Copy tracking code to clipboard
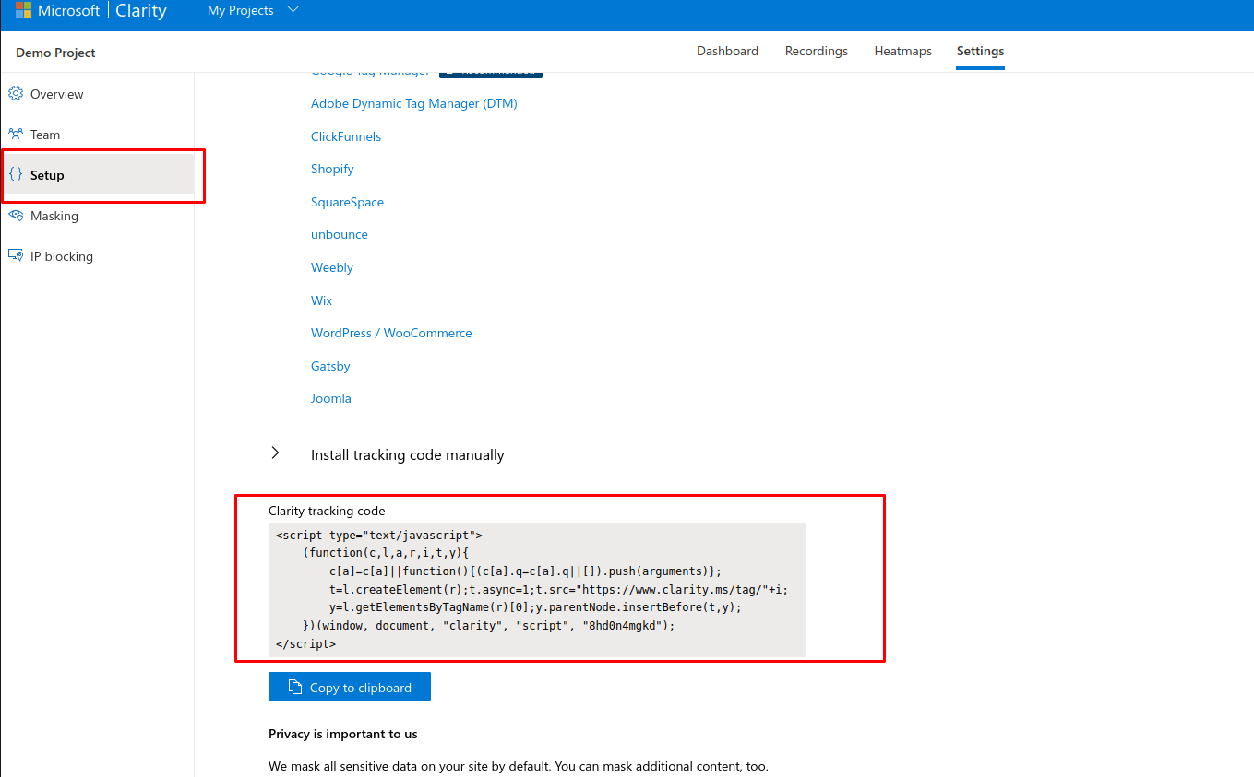 coord(350,687)
